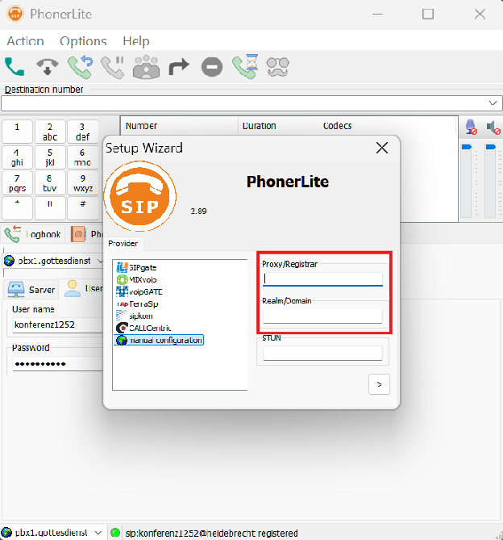Click the handset with hourglass icon
503x540 pixels.
click(x=245, y=66)
